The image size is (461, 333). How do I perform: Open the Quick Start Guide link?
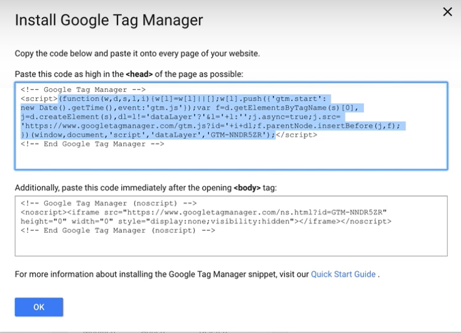[343, 274]
